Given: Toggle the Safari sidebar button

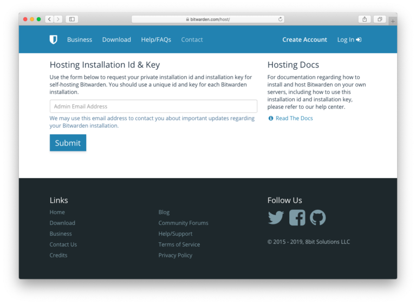Looking at the screenshot, I should point(72,19).
